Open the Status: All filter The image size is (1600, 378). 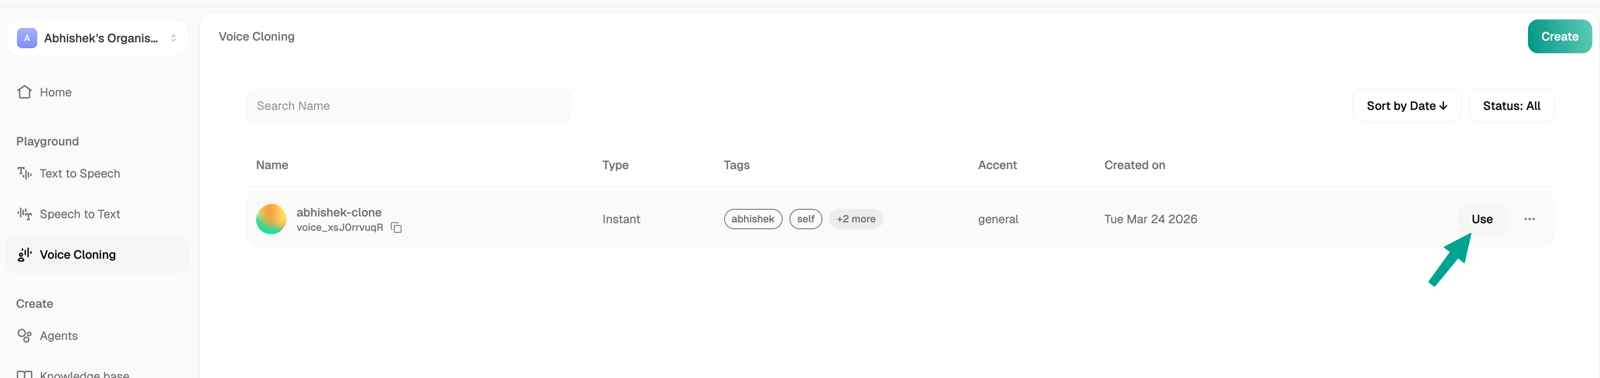[1511, 106]
